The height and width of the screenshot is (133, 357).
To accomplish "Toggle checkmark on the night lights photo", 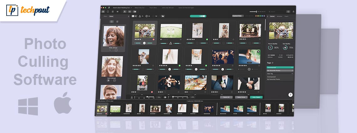I will [x=222, y=69].
